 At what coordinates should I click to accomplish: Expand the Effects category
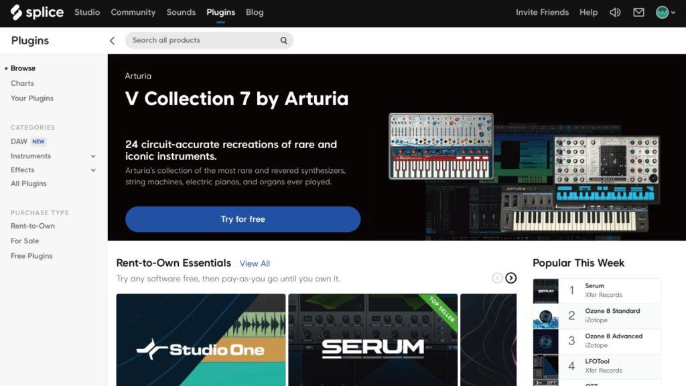click(92, 170)
